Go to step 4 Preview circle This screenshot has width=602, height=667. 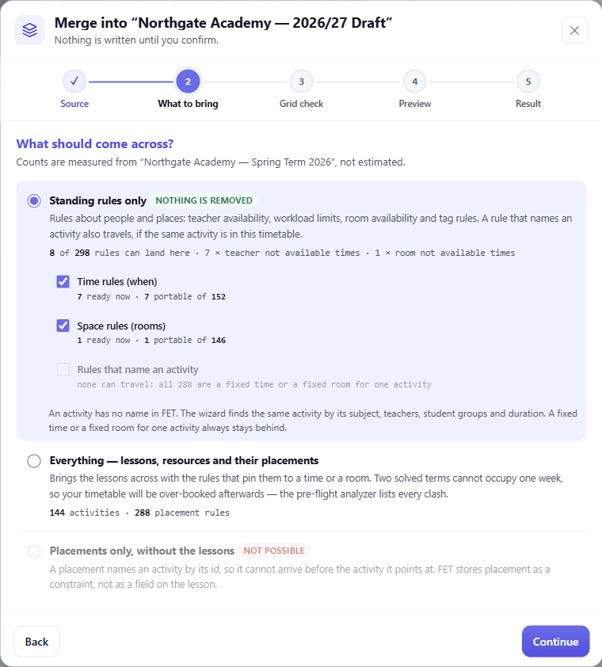415,82
